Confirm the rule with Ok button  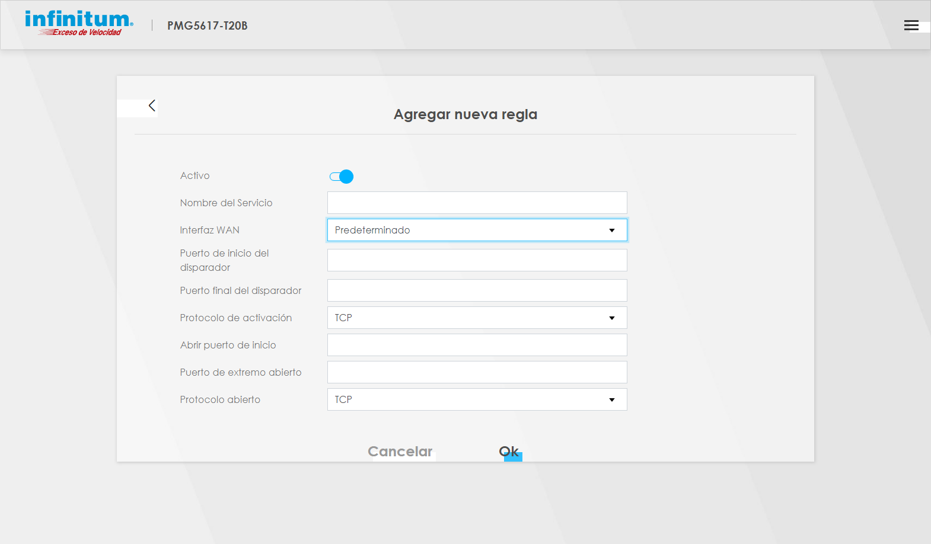click(509, 452)
